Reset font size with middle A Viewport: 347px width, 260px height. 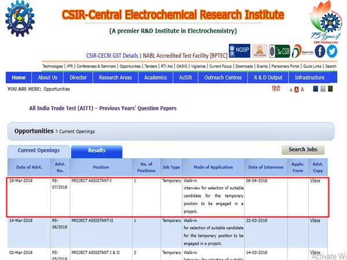point(297,90)
